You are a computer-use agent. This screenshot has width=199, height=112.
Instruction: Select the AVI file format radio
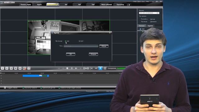(66, 41)
